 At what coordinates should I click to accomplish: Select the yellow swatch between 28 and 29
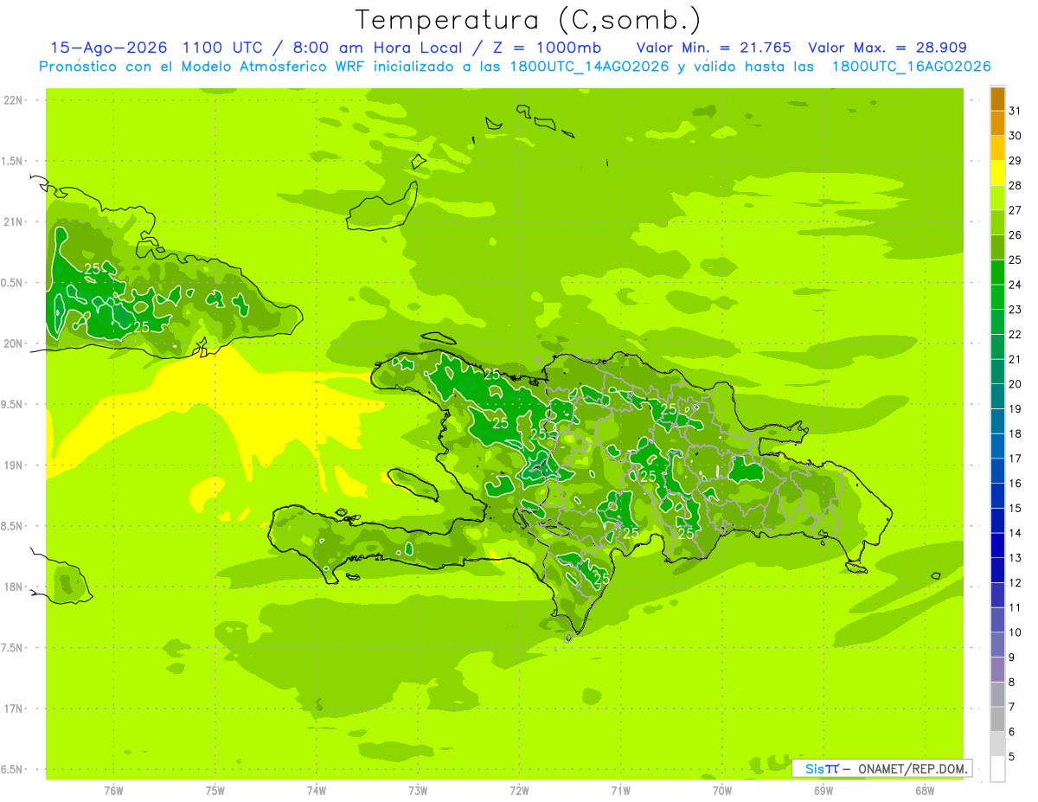tap(997, 173)
